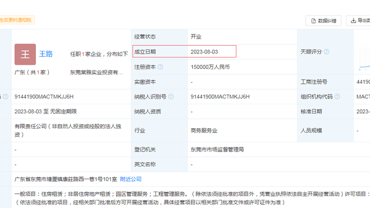Click the red 王 avatar tile
The height and width of the screenshot is (208, 370).
[x=25, y=54]
